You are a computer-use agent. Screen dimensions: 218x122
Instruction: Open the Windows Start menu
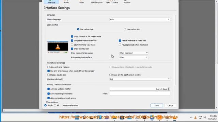[x=77, y=118]
